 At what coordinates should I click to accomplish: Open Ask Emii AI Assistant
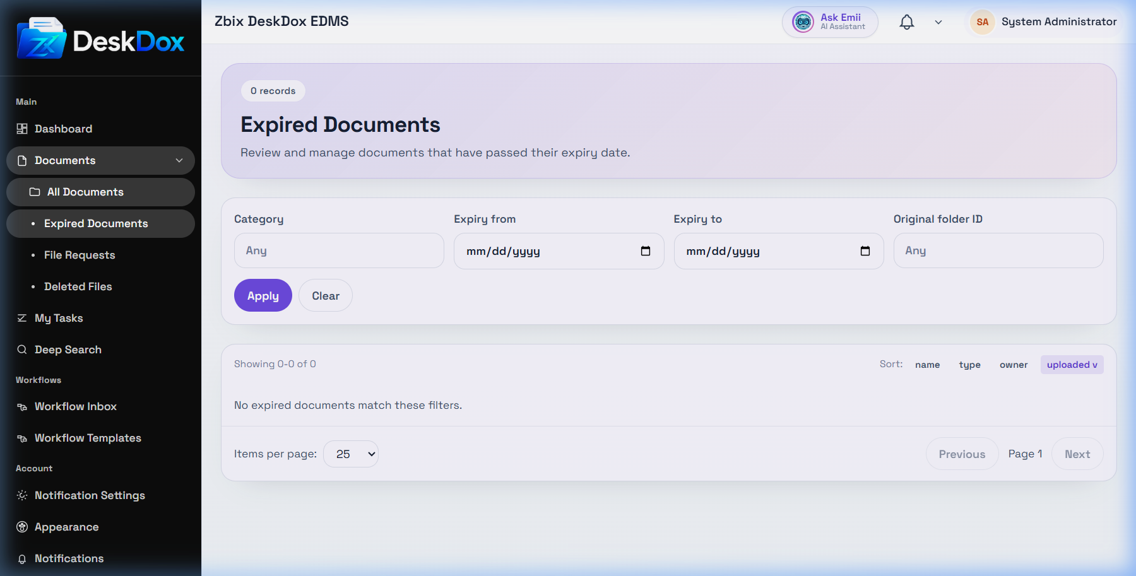(x=830, y=22)
